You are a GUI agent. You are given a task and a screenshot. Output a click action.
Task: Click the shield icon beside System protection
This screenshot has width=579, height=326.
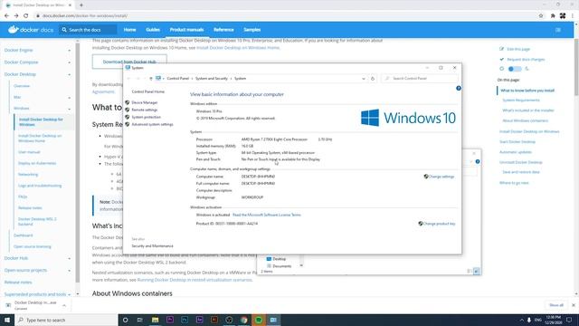[127, 117]
